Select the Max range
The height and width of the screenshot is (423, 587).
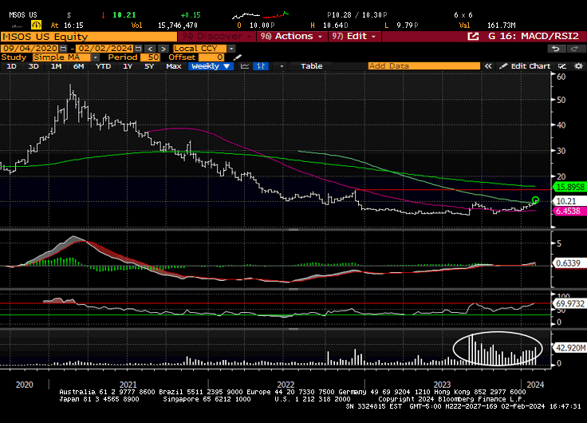[174, 66]
